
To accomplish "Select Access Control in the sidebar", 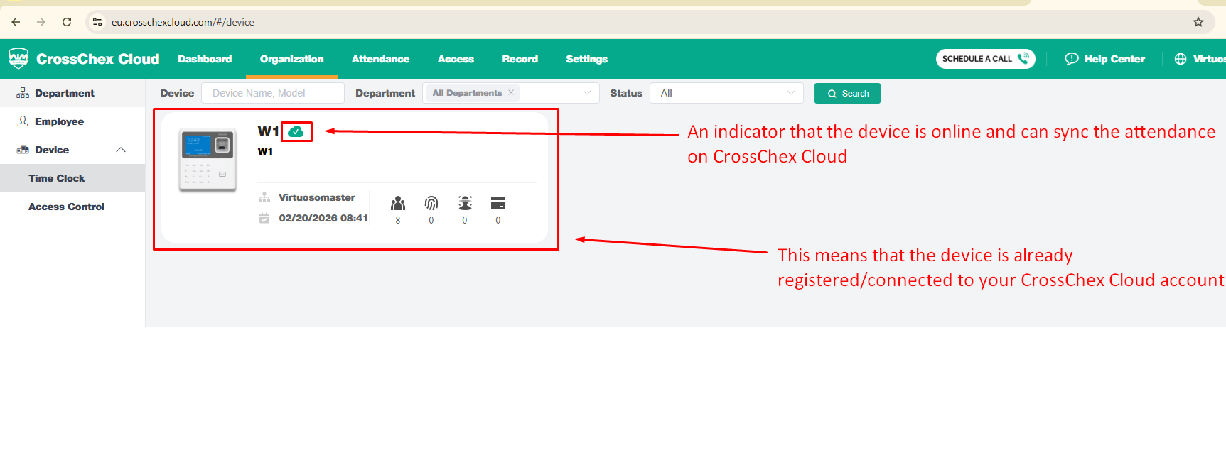I will coord(66,207).
